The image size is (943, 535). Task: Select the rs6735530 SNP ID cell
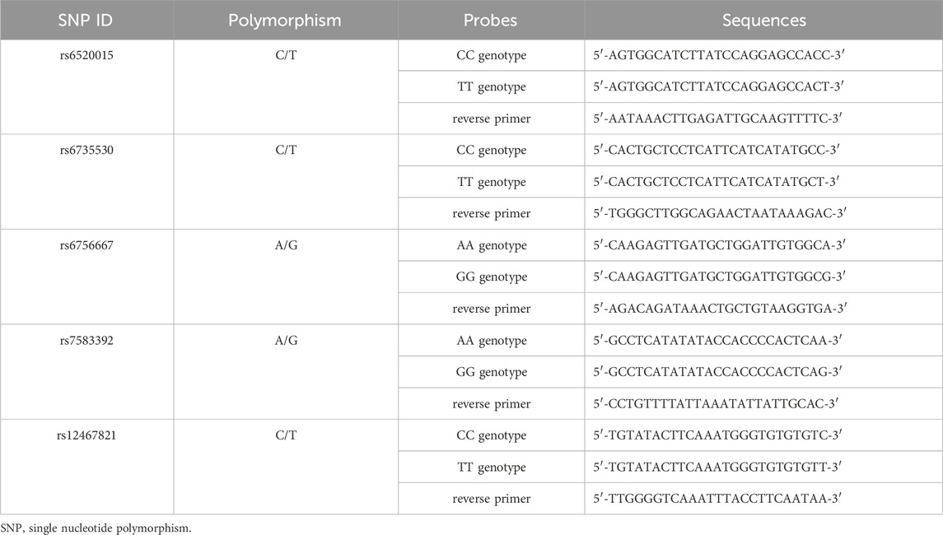(86, 151)
